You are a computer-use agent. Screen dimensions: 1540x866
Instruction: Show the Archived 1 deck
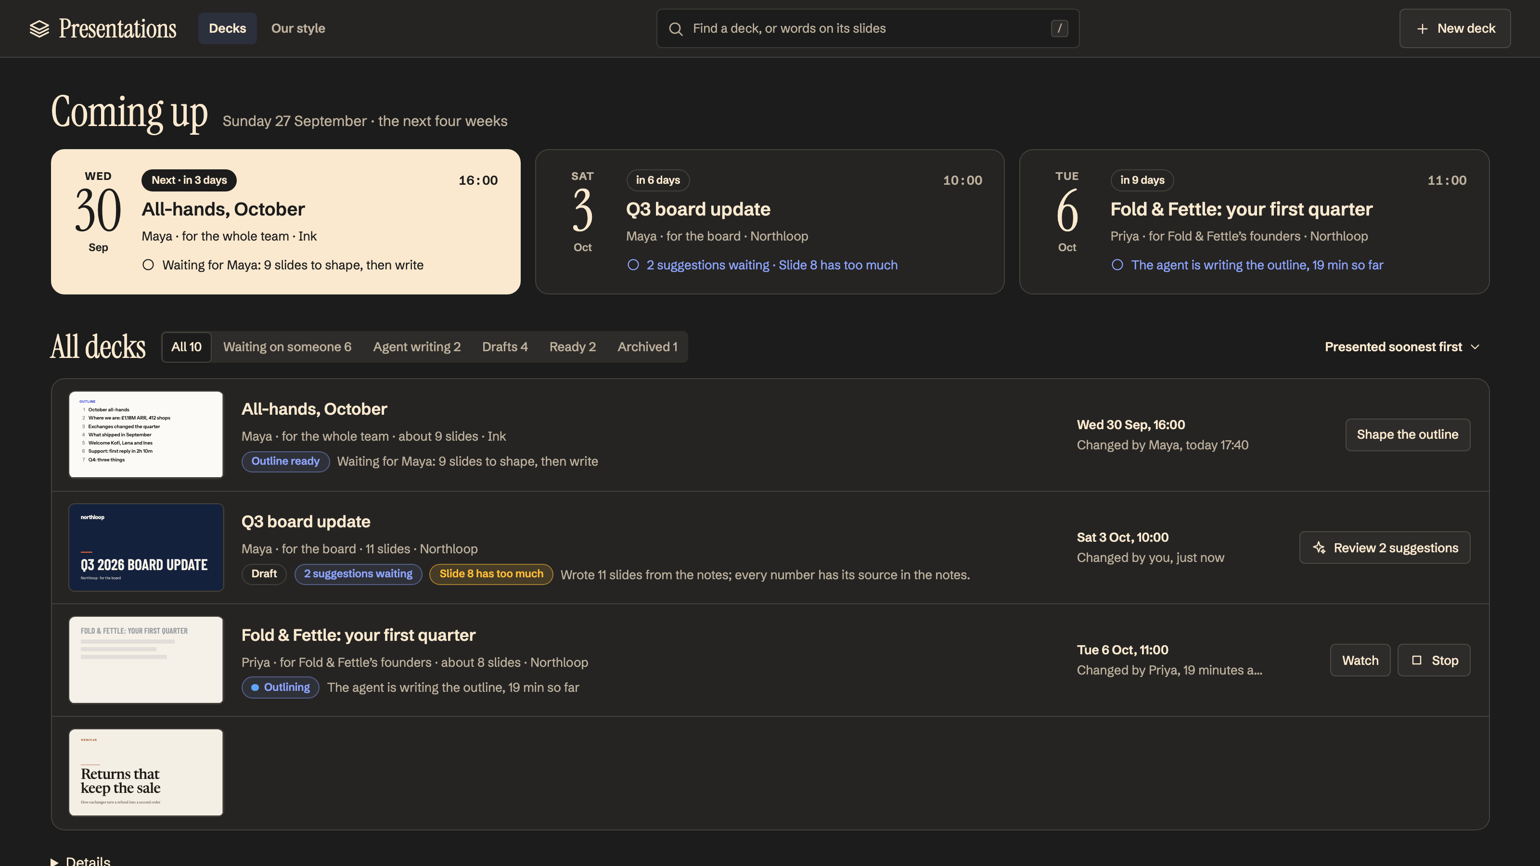pos(647,346)
